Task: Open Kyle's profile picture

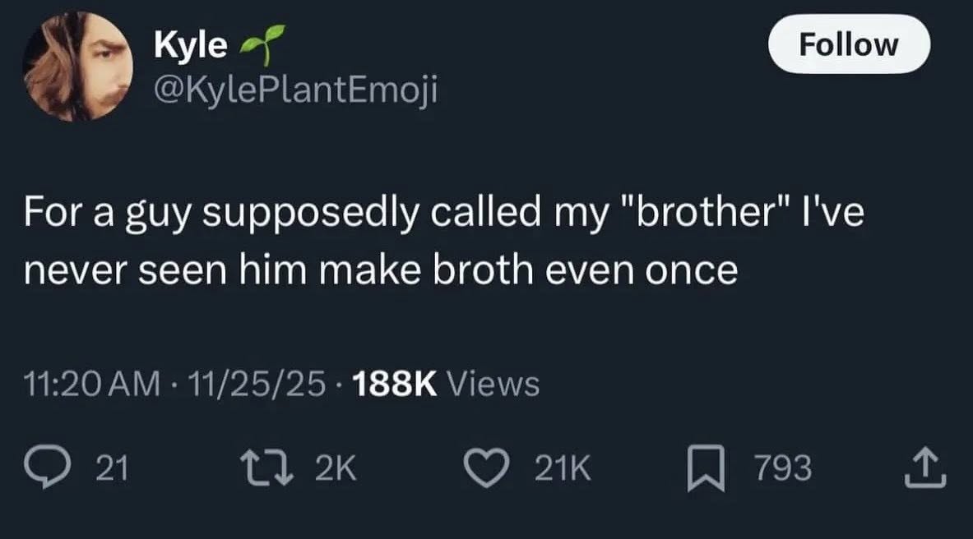Action: [76, 67]
